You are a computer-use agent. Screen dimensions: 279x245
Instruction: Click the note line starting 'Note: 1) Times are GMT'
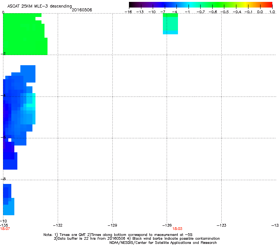[118, 235]
